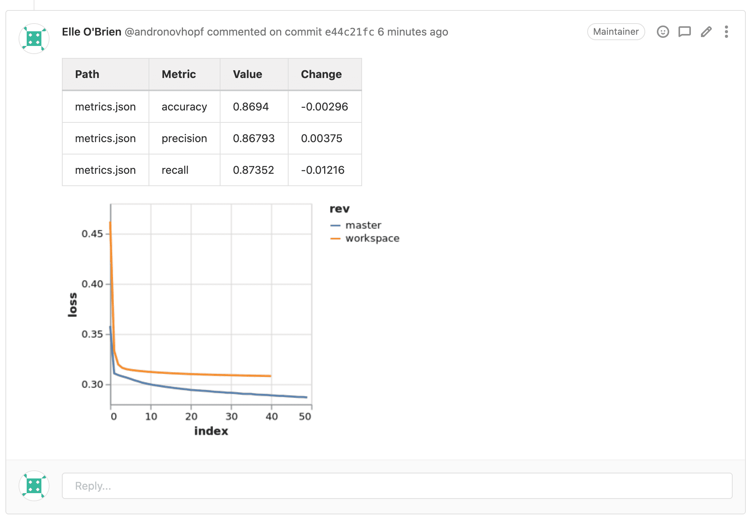
Task: Click inside the Reply text field
Action: point(397,485)
